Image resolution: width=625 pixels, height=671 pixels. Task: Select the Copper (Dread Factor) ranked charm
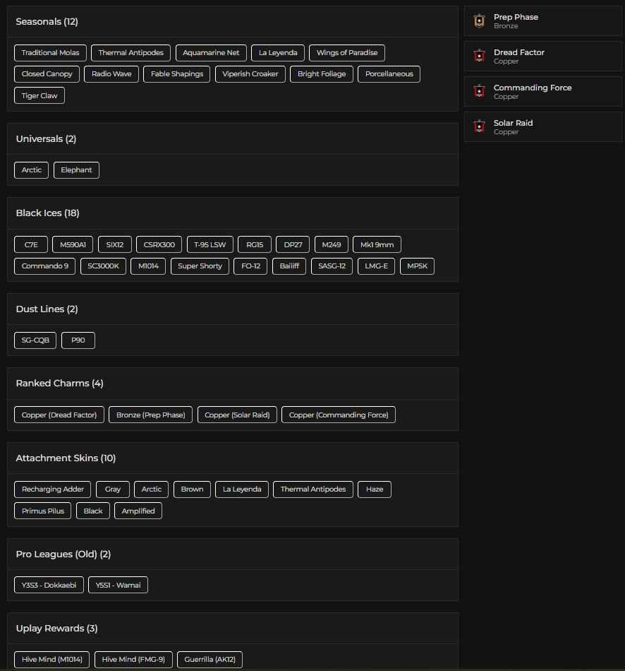click(59, 415)
